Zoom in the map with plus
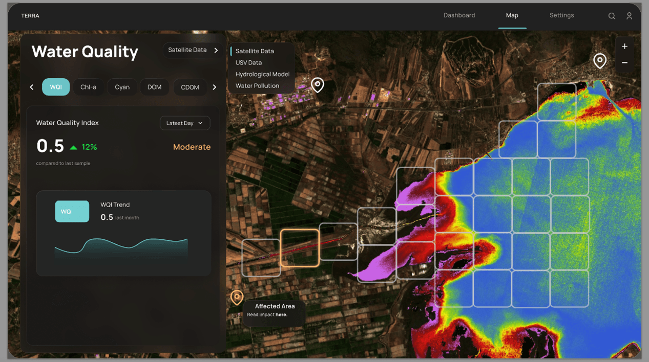 624,47
